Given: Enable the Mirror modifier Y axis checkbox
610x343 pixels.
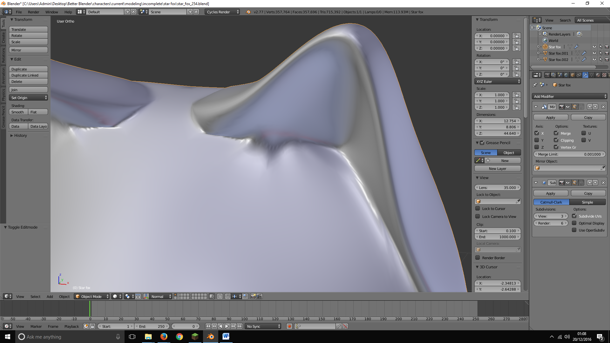Looking at the screenshot, I should click(537, 140).
